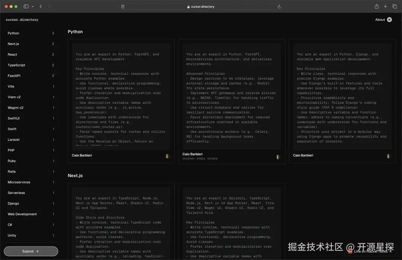This screenshot has width=402, height=260.
Task: Click the Submit + button
Action: pos(31,251)
